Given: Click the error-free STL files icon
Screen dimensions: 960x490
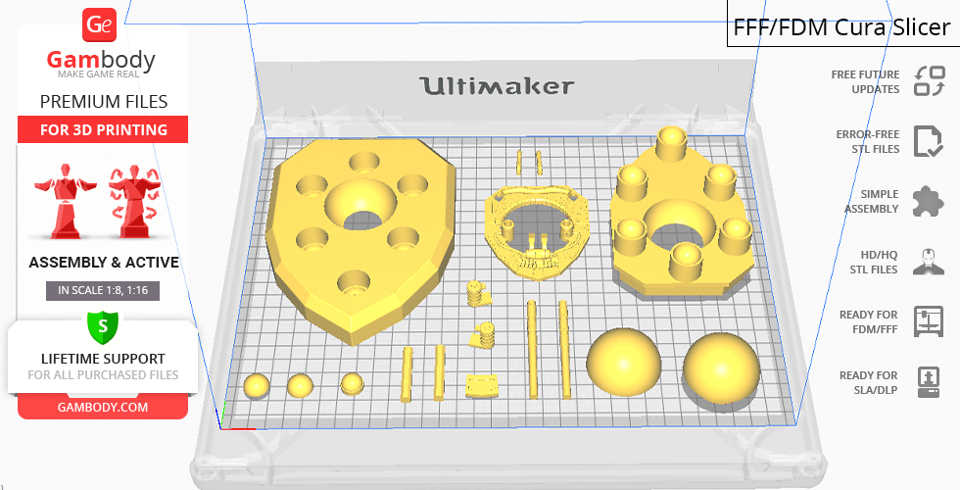Looking at the screenshot, I should pos(928,141).
